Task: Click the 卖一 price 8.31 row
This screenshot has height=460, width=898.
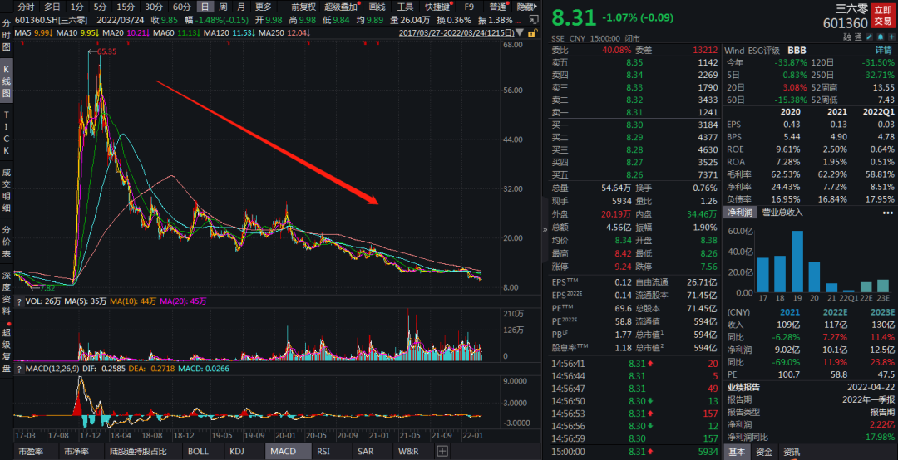Action: click(x=635, y=113)
